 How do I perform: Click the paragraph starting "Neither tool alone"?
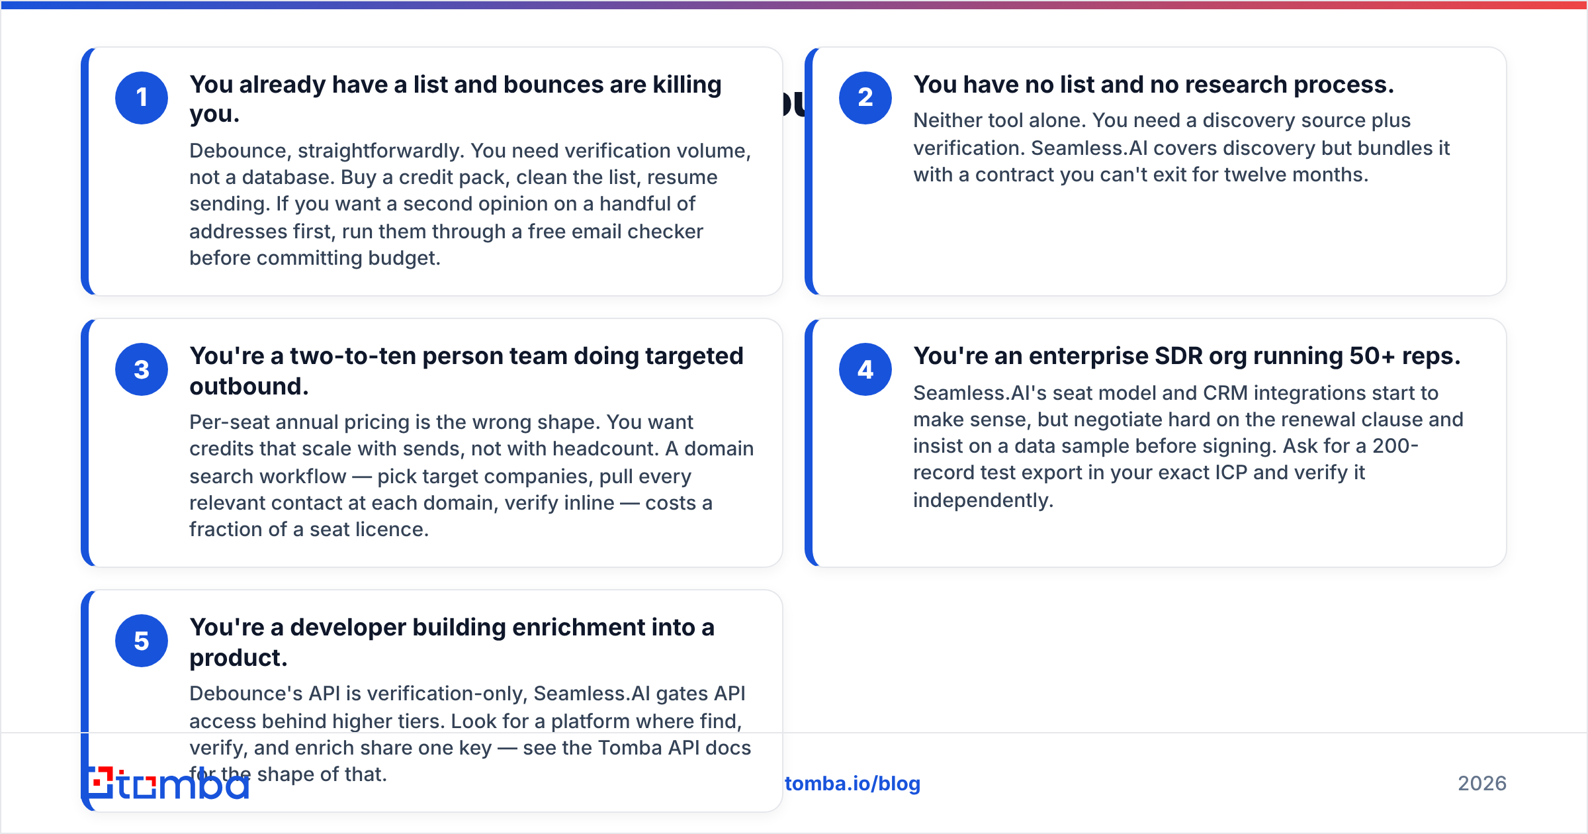[x=1181, y=148]
